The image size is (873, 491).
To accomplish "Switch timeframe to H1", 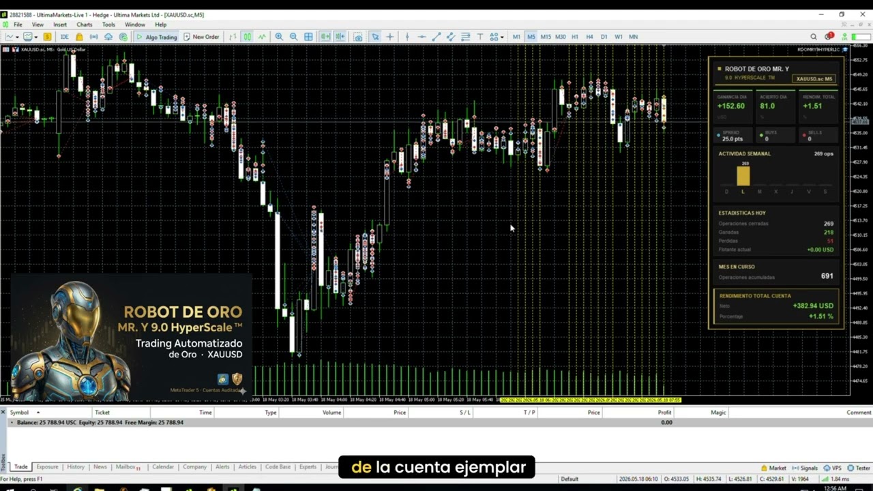I will coord(575,37).
